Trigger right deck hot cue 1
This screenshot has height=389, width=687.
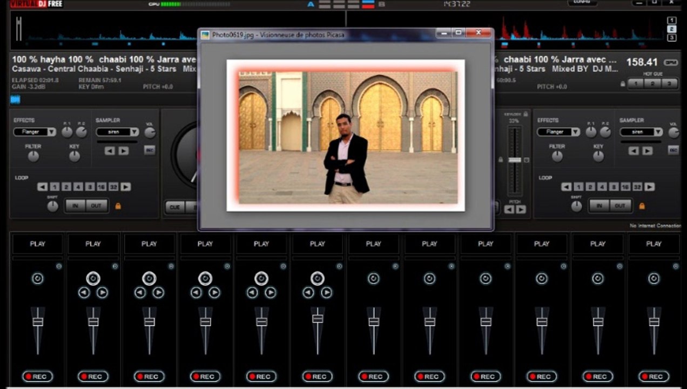click(636, 84)
